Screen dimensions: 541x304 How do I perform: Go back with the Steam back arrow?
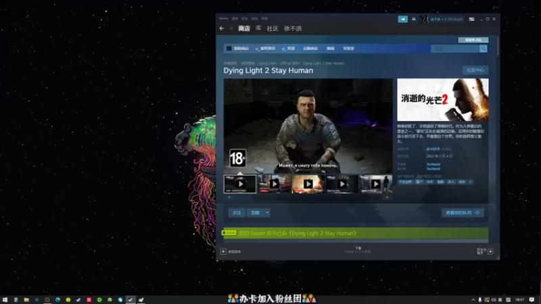222,28
